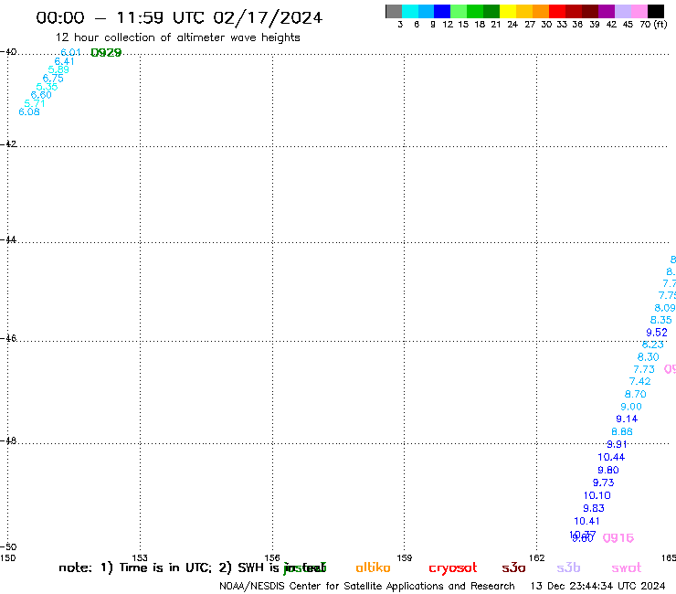This screenshot has height=594, width=676.
Task: Click the pink legend swatch
Action: click(639, 11)
